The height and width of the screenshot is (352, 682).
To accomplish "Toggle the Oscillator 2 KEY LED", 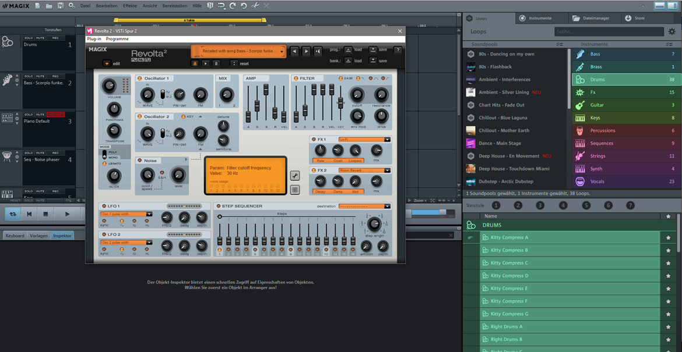I will pyautogui.click(x=184, y=117).
